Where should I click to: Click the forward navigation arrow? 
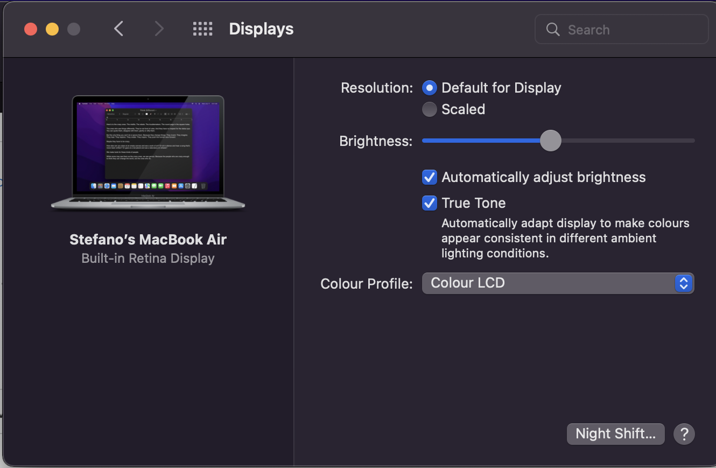click(159, 29)
